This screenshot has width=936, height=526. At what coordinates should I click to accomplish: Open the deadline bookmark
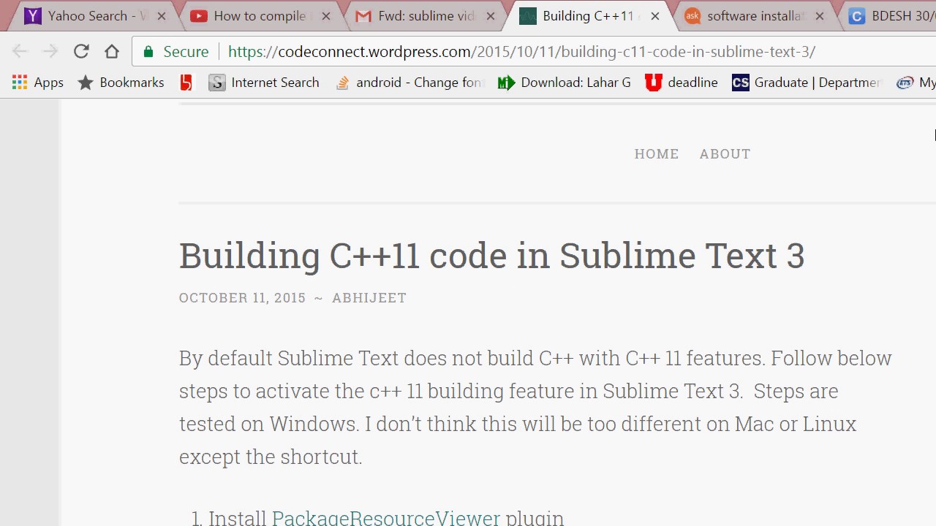point(682,83)
